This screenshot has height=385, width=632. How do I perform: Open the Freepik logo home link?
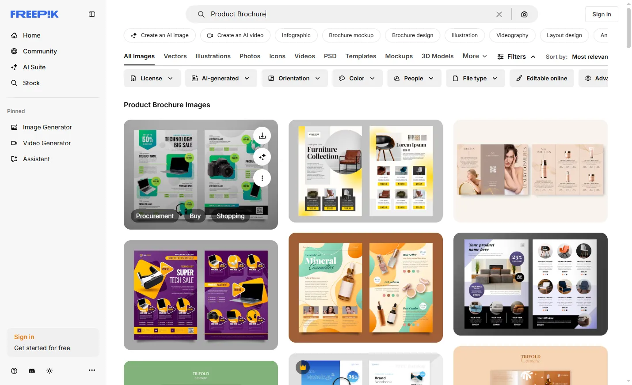point(34,14)
